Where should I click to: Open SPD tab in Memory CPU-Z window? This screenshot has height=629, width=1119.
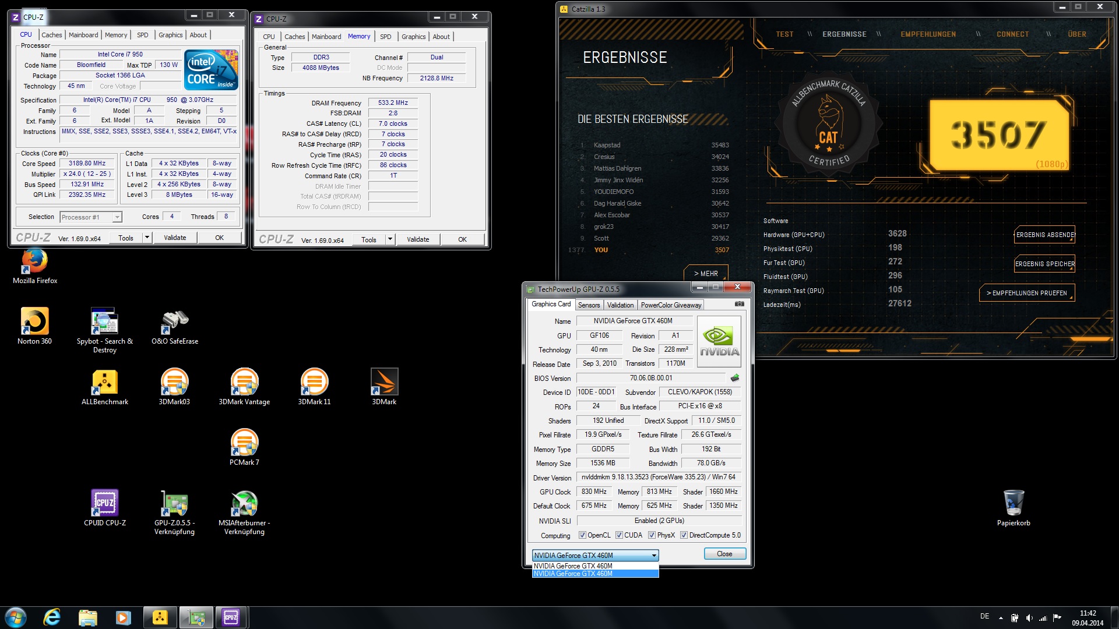386,37
